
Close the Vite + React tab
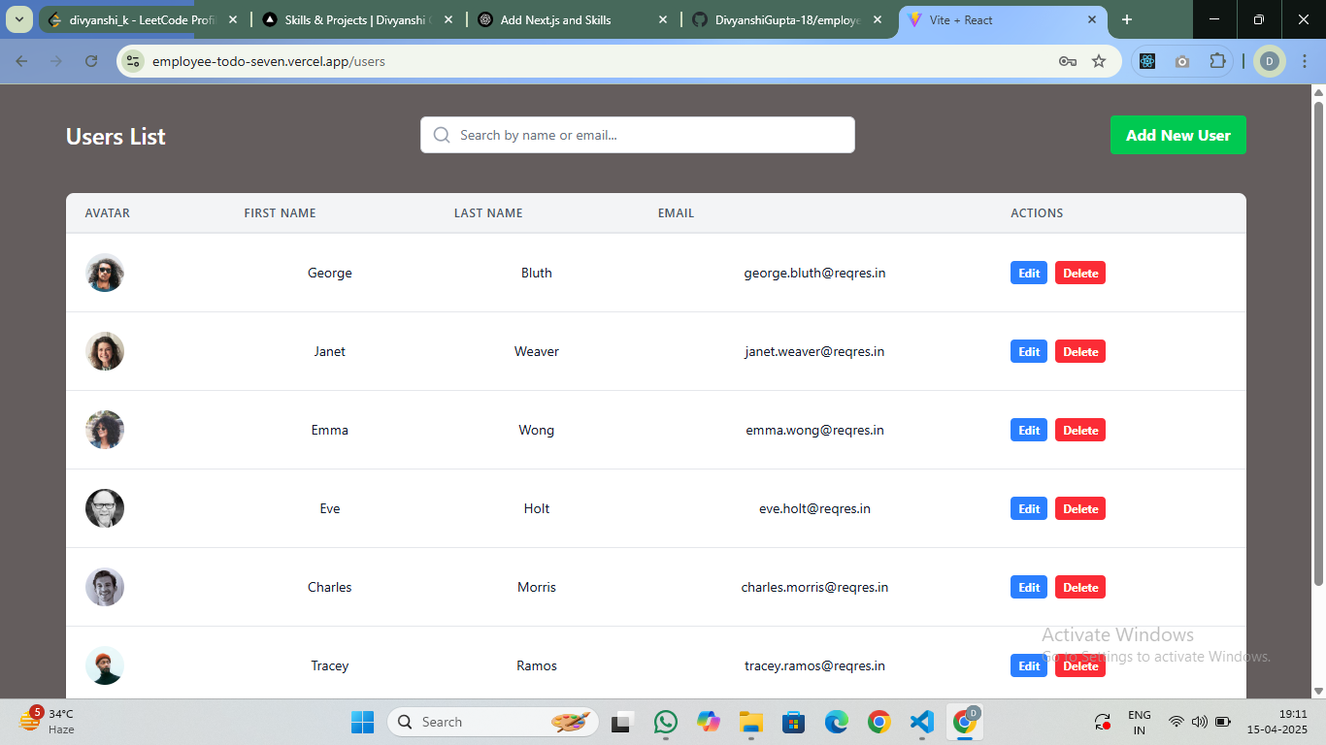coord(1092,19)
